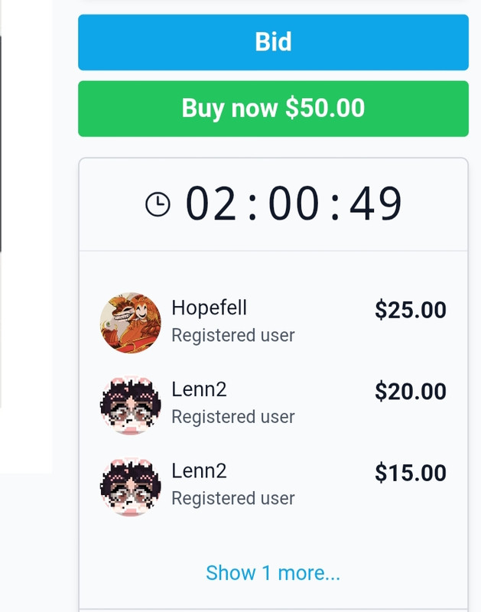Click the $25.00 bid amount
This screenshot has width=481, height=612.
411,310
